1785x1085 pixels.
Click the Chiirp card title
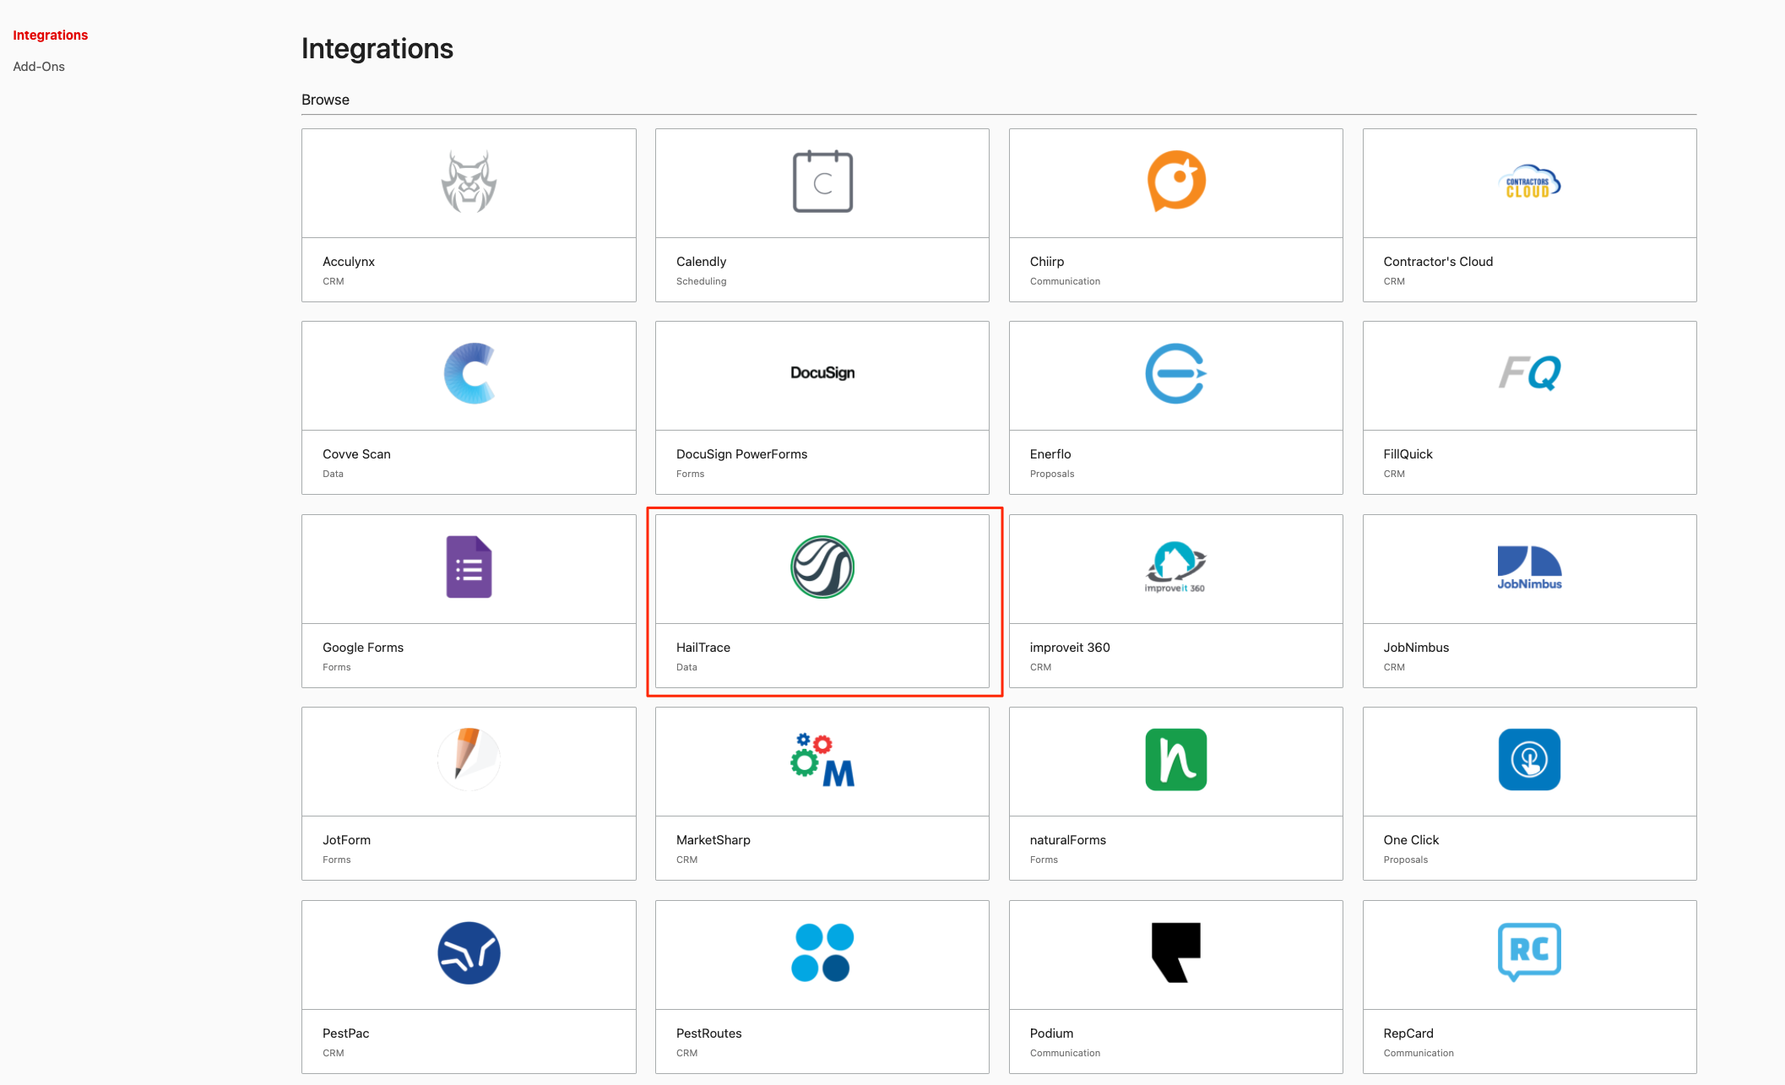pyautogui.click(x=1047, y=261)
